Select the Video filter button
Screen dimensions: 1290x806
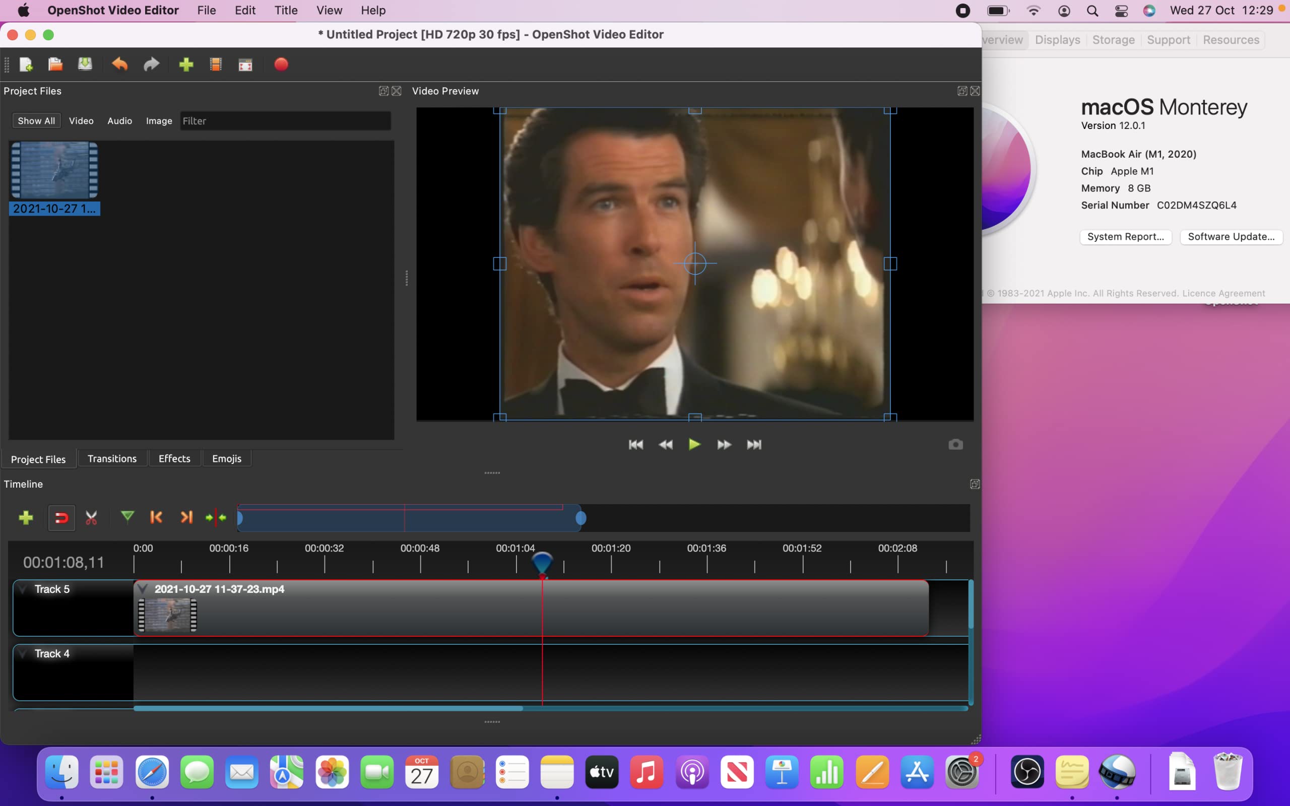pyautogui.click(x=81, y=121)
